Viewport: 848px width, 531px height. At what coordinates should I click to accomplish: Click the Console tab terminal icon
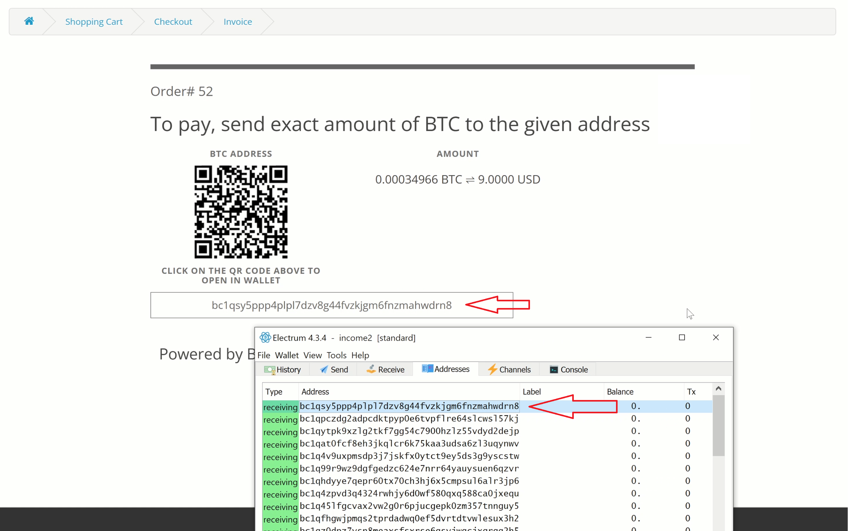pos(554,370)
